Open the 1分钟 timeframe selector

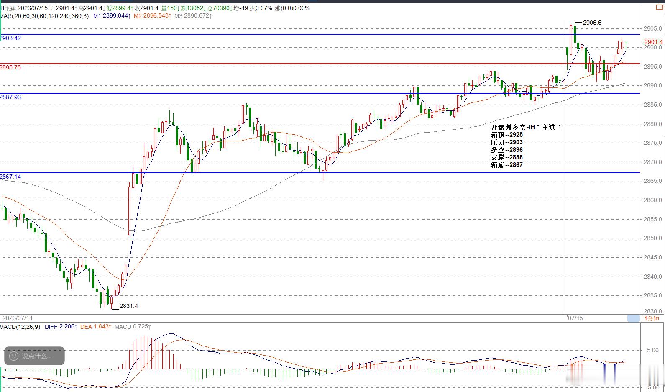pyautogui.click(x=651, y=318)
